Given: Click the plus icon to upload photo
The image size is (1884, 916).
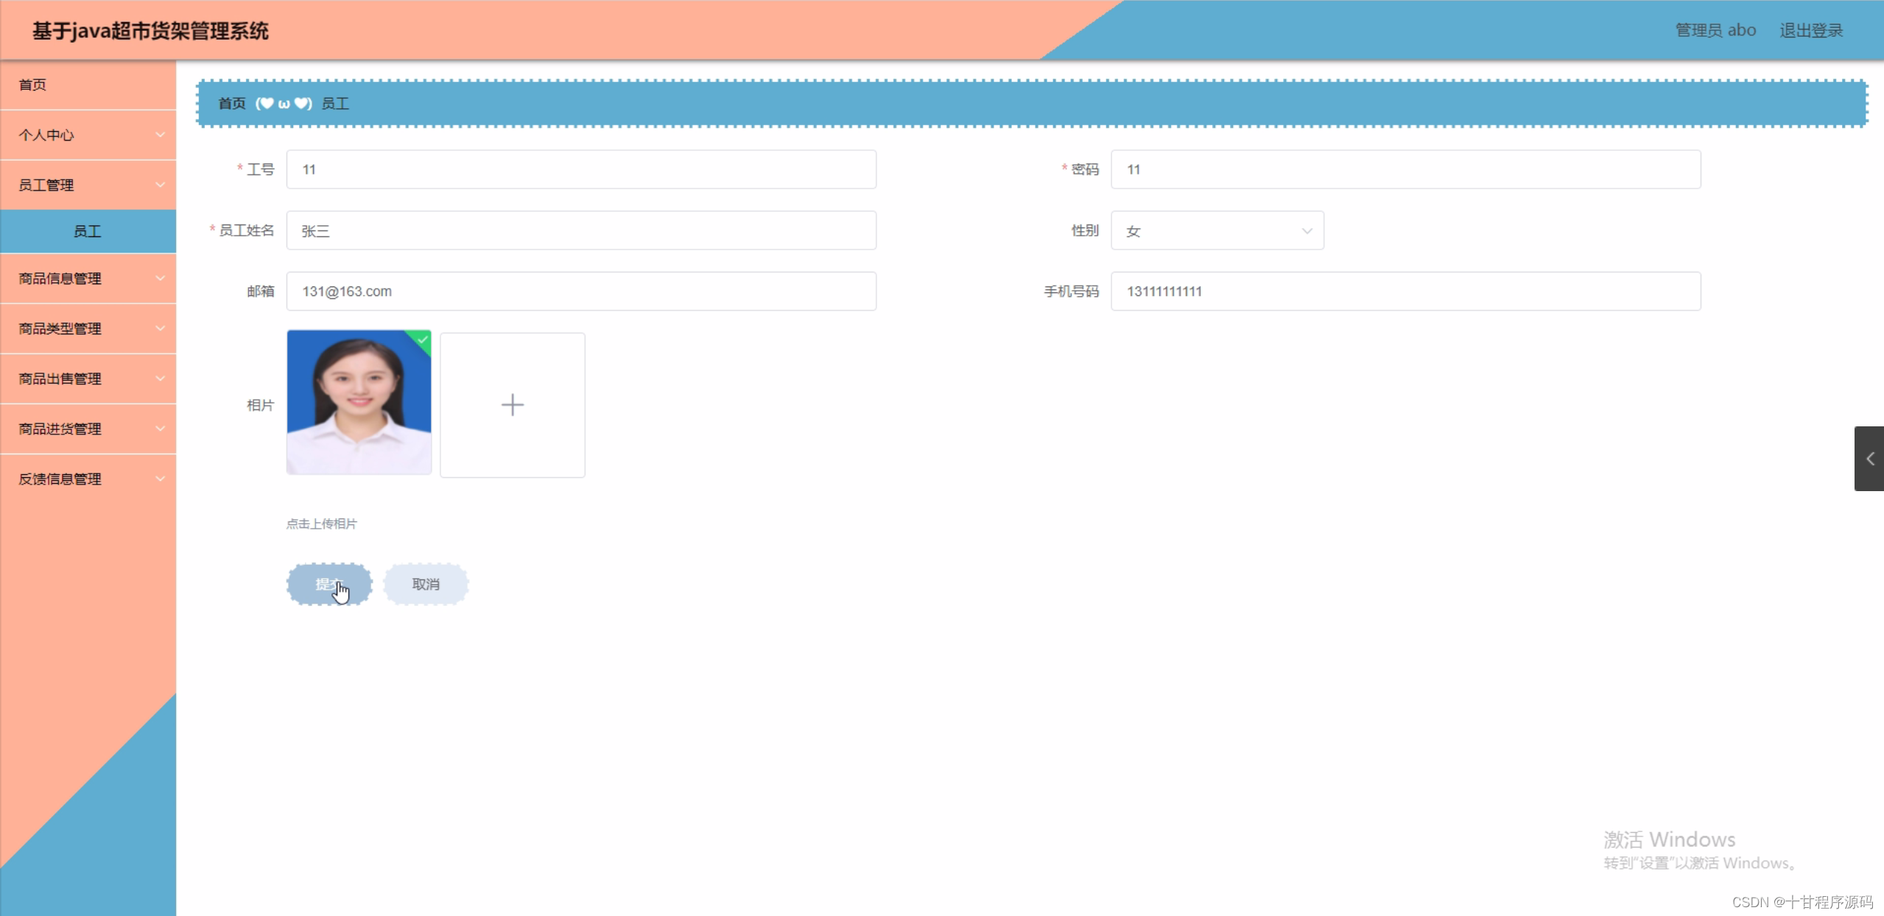Looking at the screenshot, I should [x=512, y=404].
